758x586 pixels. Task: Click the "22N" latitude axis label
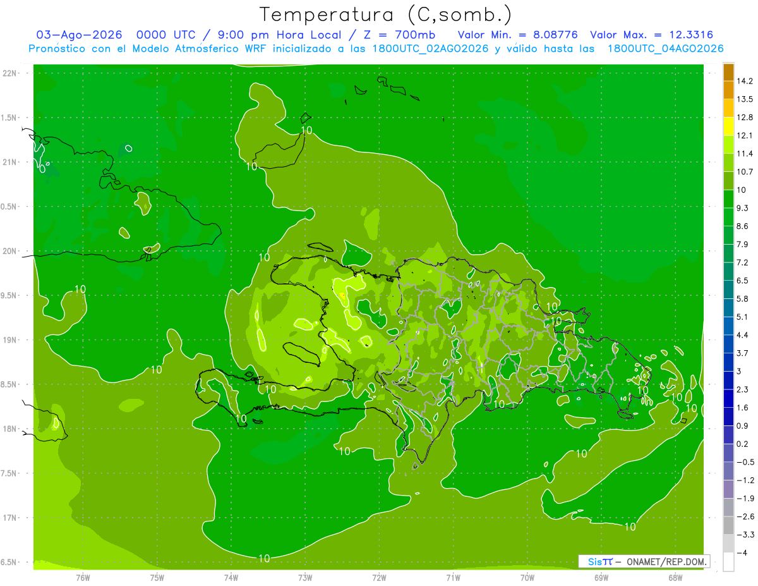(10, 73)
